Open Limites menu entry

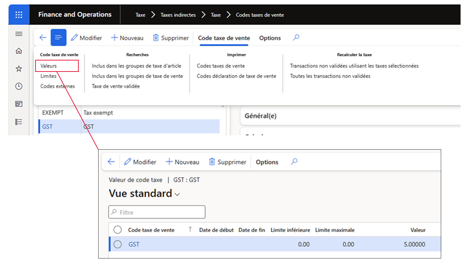[x=48, y=76]
